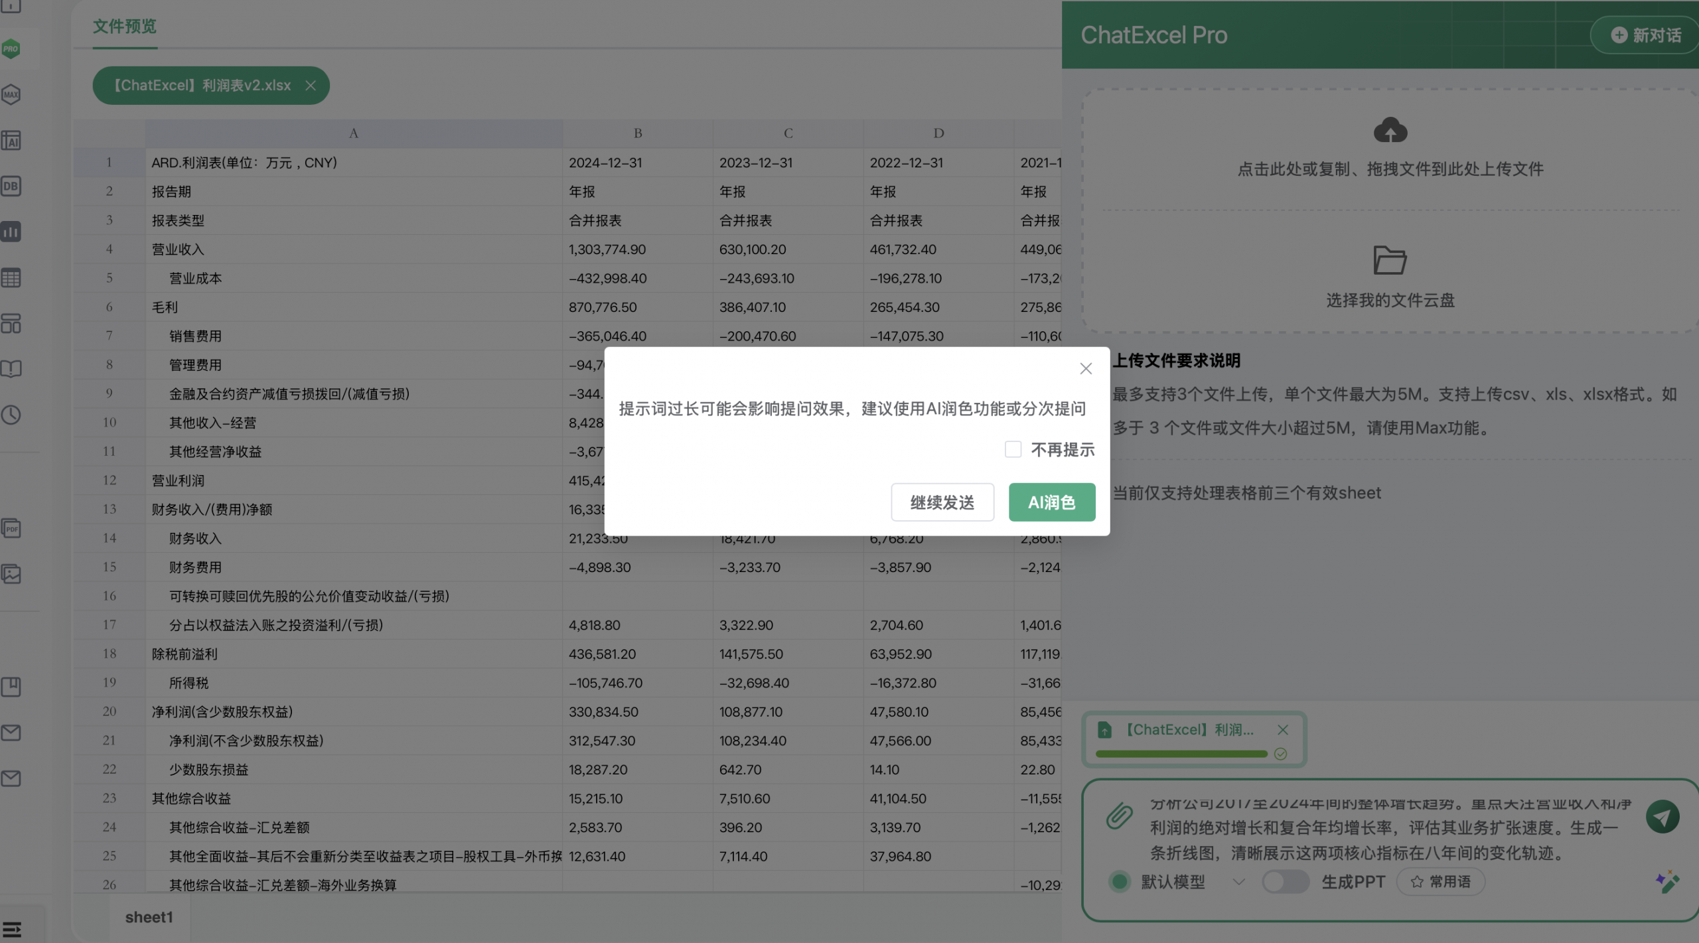Viewport: 1699px width, 943px height.
Task: Select the bar chart icon in the sidebar
Action: [11, 231]
